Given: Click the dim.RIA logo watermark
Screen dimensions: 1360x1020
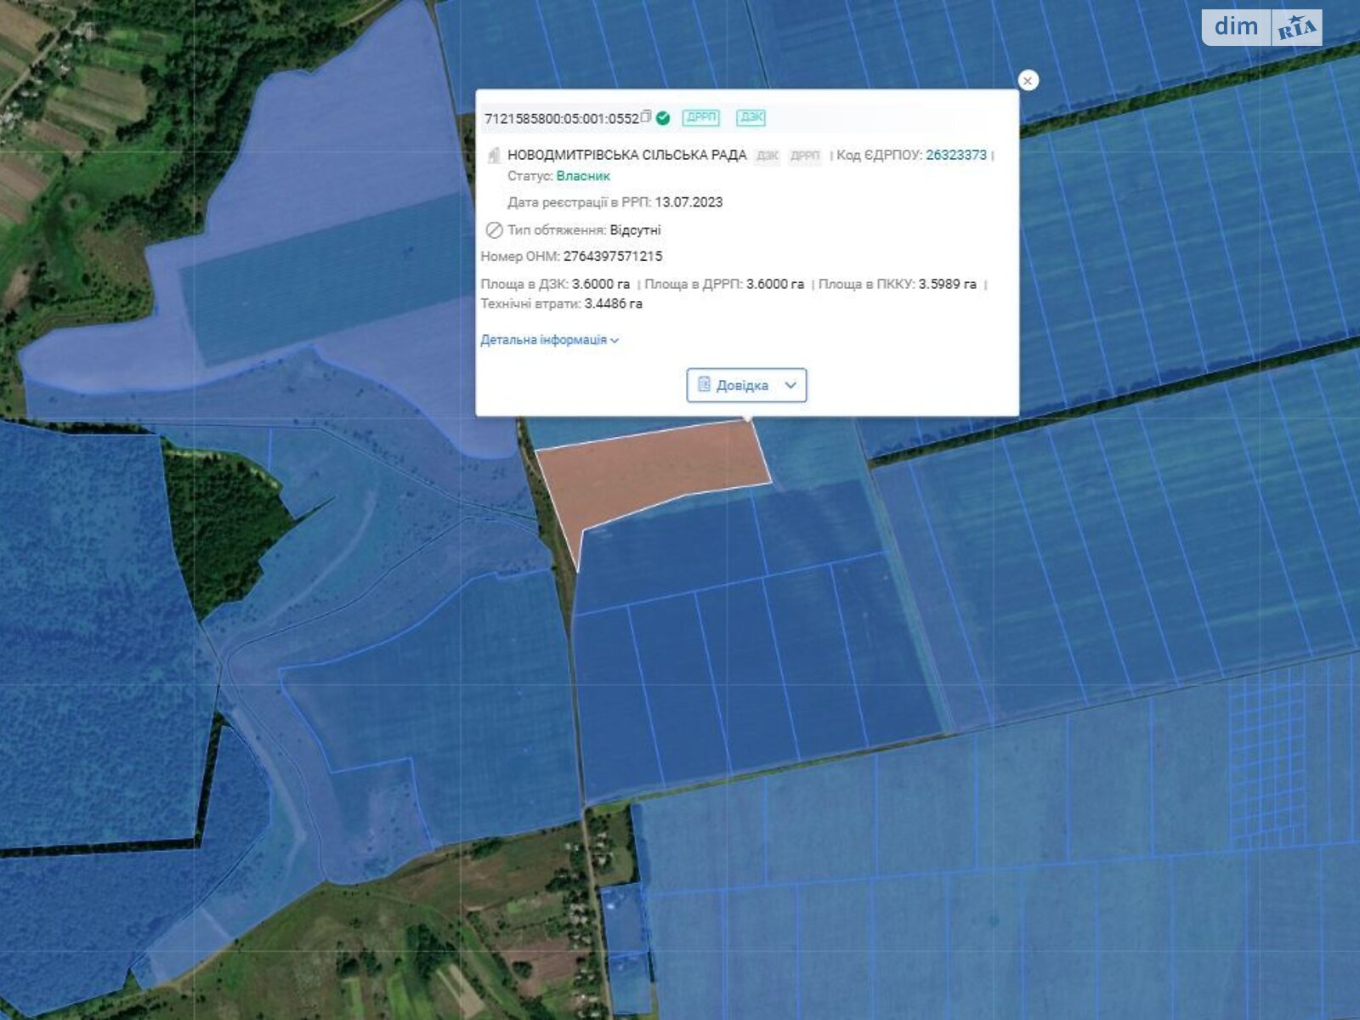Looking at the screenshot, I should (1261, 27).
